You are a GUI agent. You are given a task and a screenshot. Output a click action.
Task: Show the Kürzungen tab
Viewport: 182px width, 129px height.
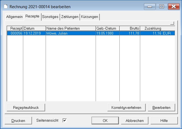pos(90,17)
